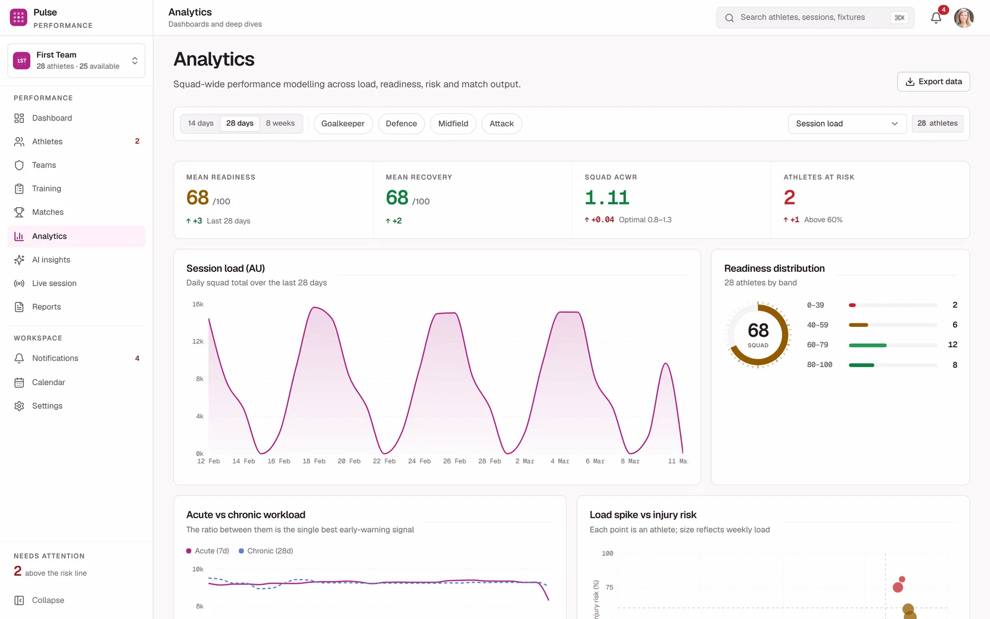
Task: Click the 60-79 readiness band bar
Action: (893, 345)
